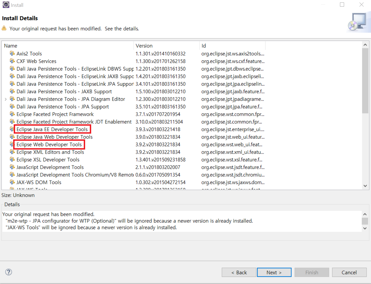Click the feature icon beside CXF Web Services
The height and width of the screenshot is (284, 371).
pos(12,61)
